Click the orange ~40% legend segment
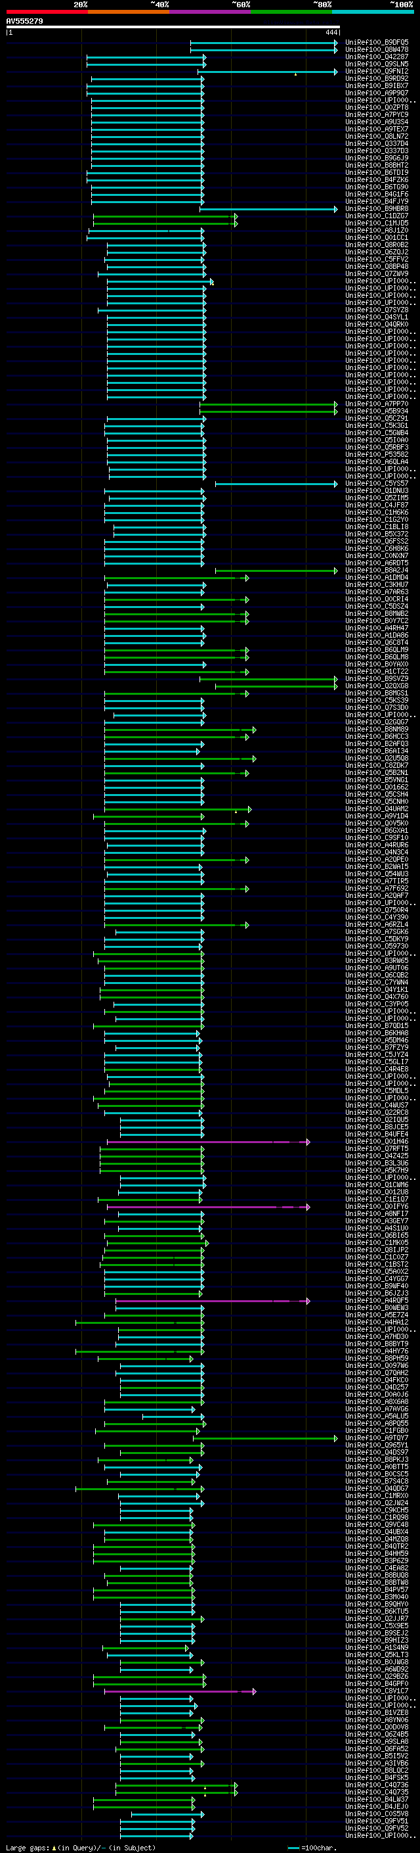 point(129,12)
